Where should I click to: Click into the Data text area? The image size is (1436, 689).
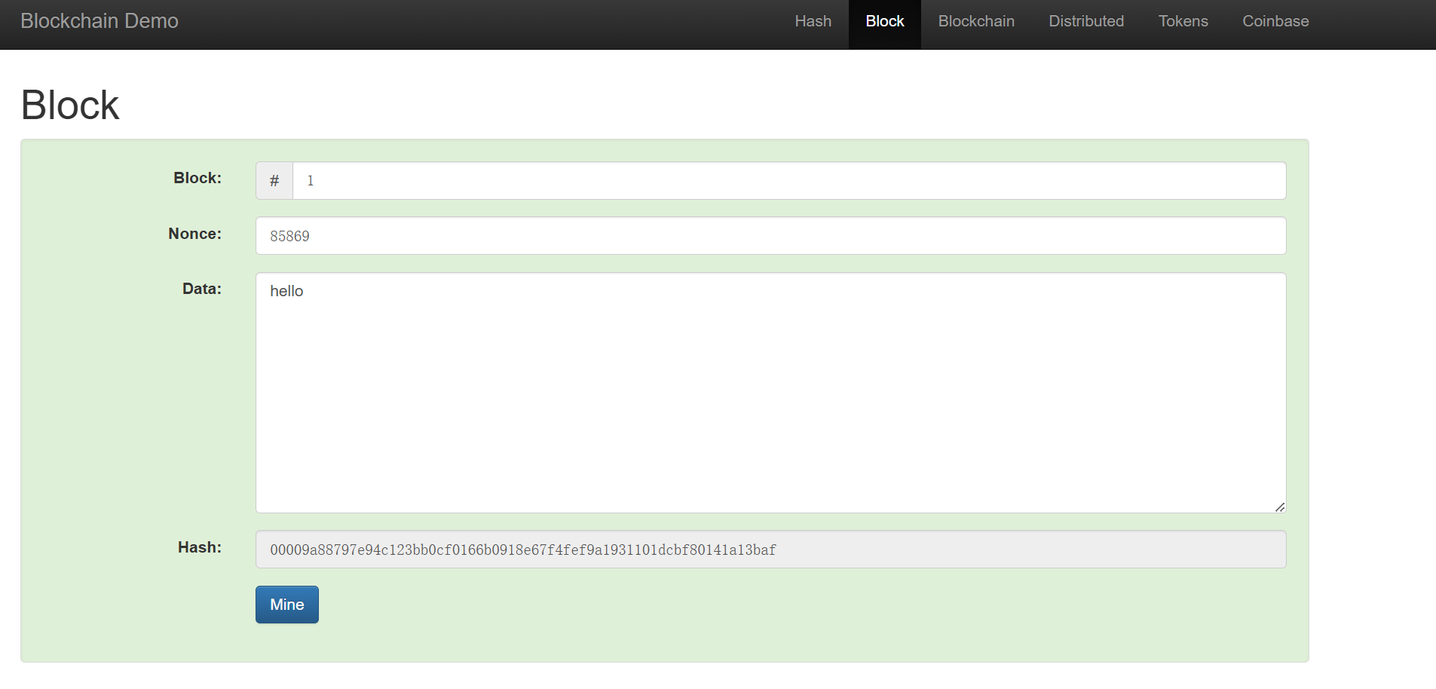(x=770, y=392)
